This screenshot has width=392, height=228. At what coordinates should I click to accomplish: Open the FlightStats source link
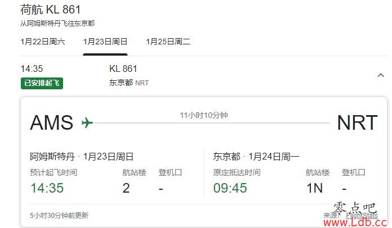point(362,215)
